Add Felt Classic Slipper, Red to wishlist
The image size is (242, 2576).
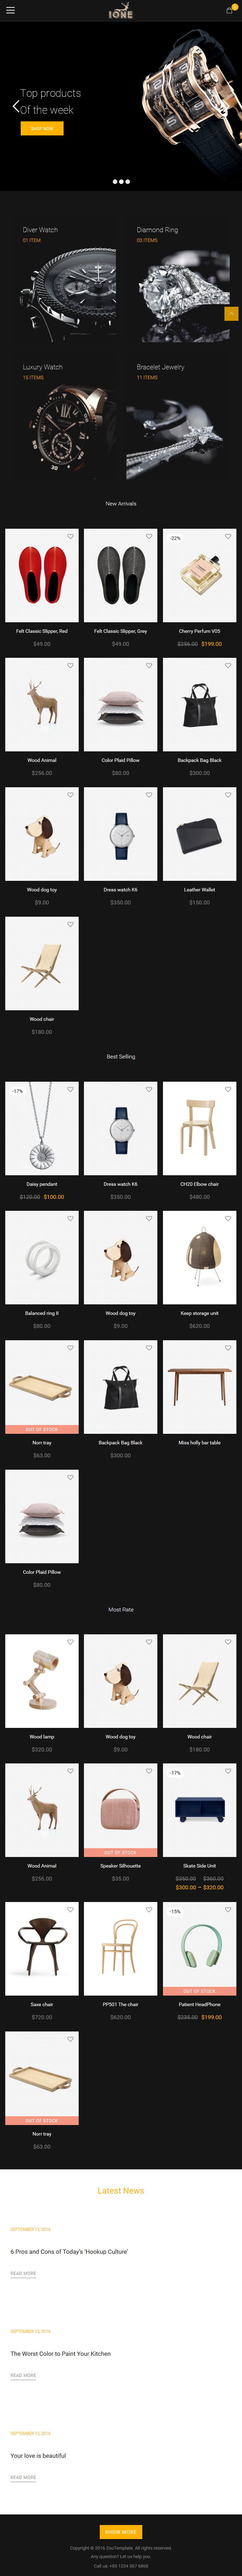tap(70, 536)
